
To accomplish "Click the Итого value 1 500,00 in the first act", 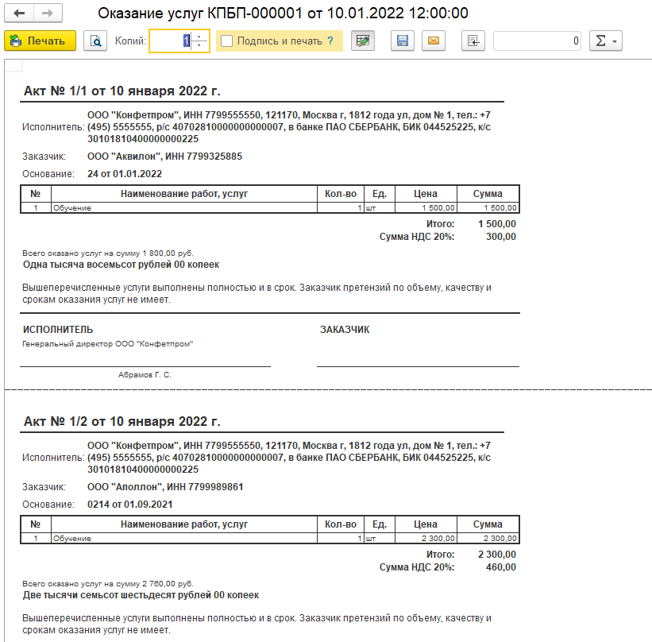I will tap(497, 224).
